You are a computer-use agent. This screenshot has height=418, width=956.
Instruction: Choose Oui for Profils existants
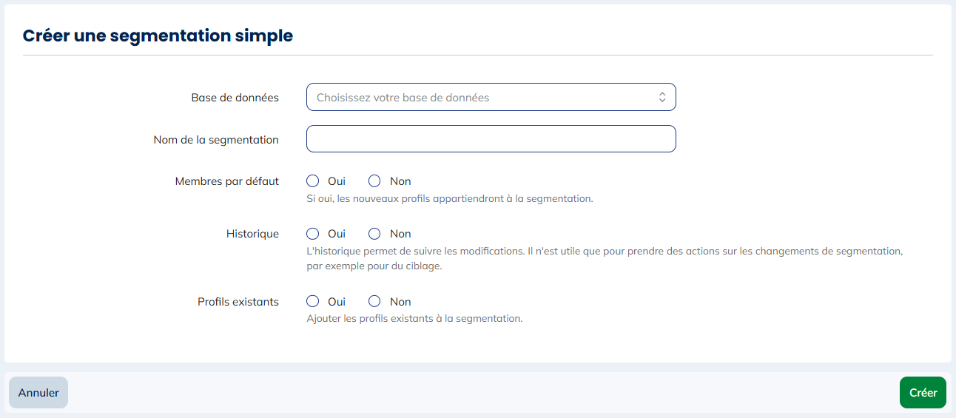pyautogui.click(x=313, y=302)
